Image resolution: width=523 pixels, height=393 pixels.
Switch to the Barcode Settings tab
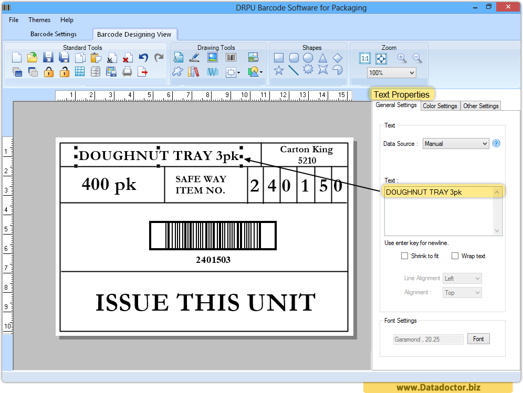tap(54, 34)
